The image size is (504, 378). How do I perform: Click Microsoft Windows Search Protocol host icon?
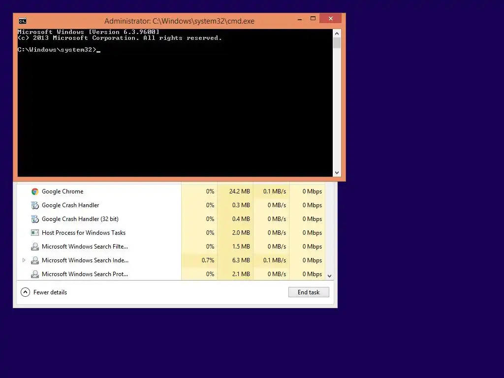pos(35,274)
